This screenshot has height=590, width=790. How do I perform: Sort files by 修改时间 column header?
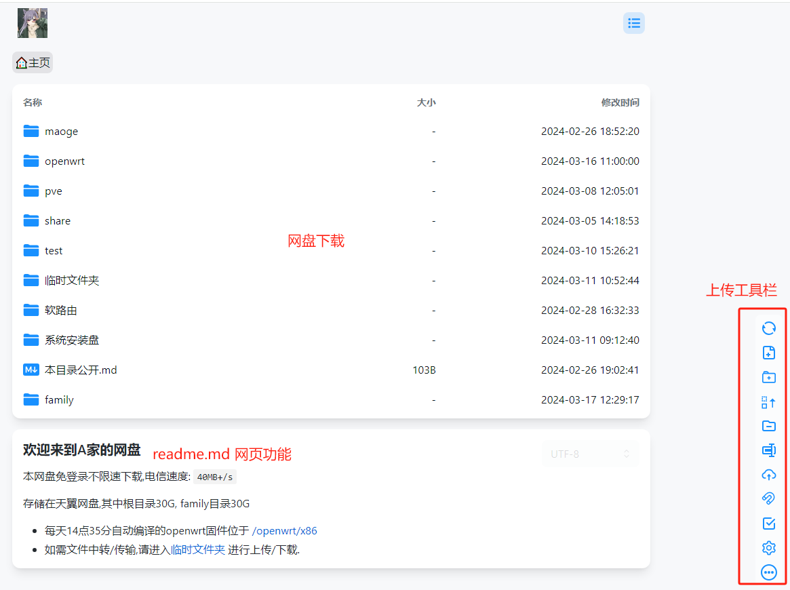tap(620, 102)
